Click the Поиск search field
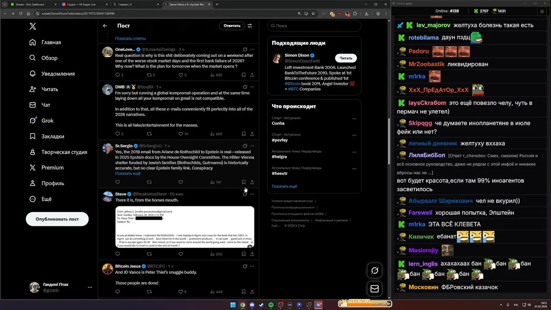Image resolution: width=551 pixels, height=310 pixels. [314, 26]
